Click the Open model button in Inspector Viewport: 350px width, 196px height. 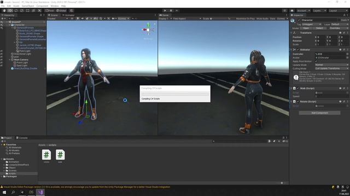306,28
